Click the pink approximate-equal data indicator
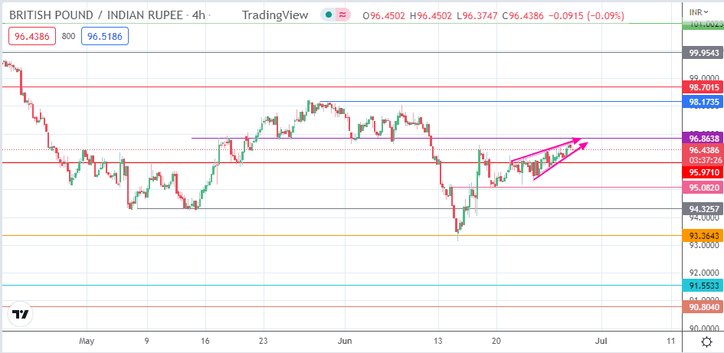This screenshot has width=724, height=353. [x=343, y=15]
